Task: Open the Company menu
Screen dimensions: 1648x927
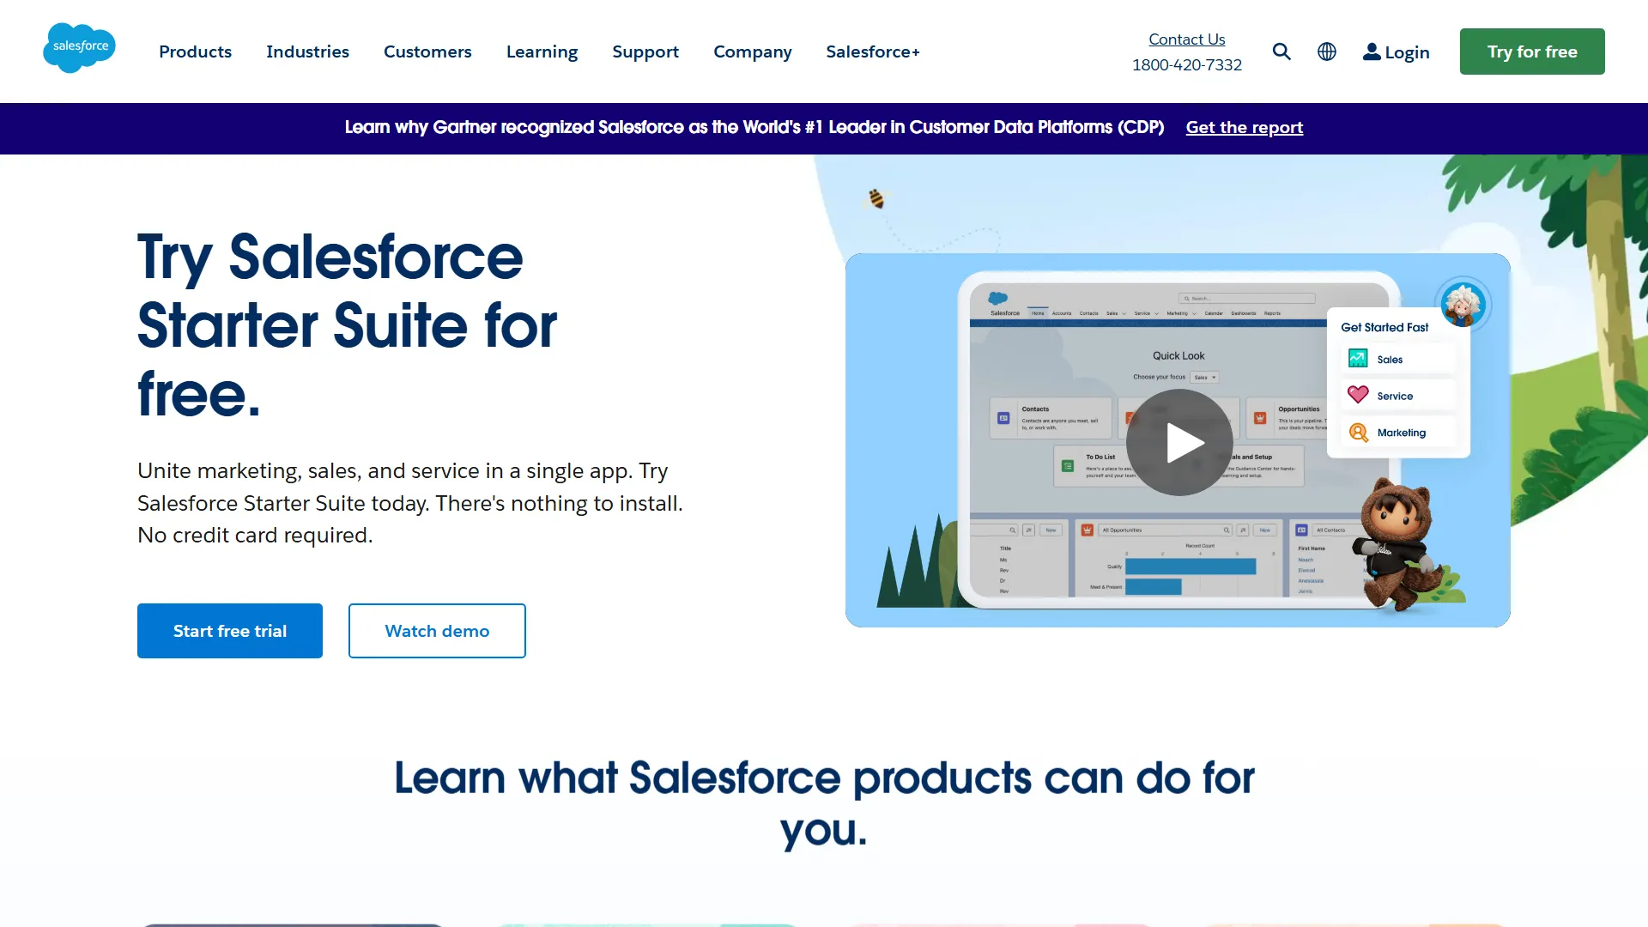Action: click(x=753, y=51)
